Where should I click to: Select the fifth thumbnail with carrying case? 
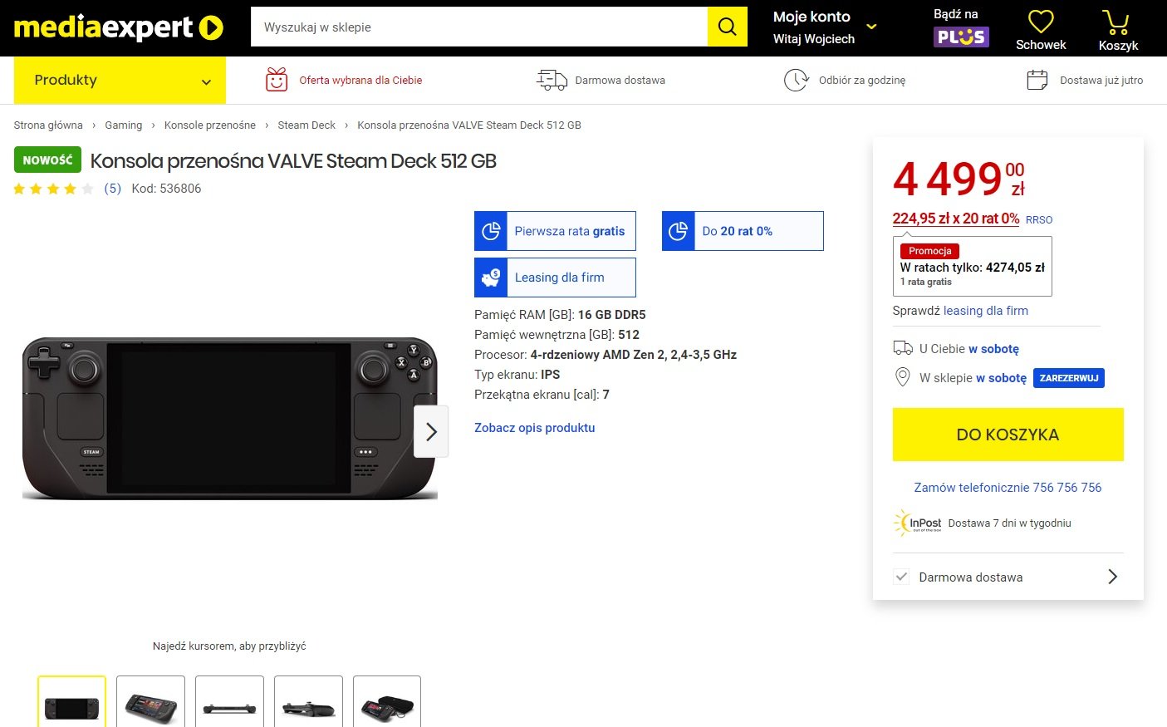click(x=386, y=703)
